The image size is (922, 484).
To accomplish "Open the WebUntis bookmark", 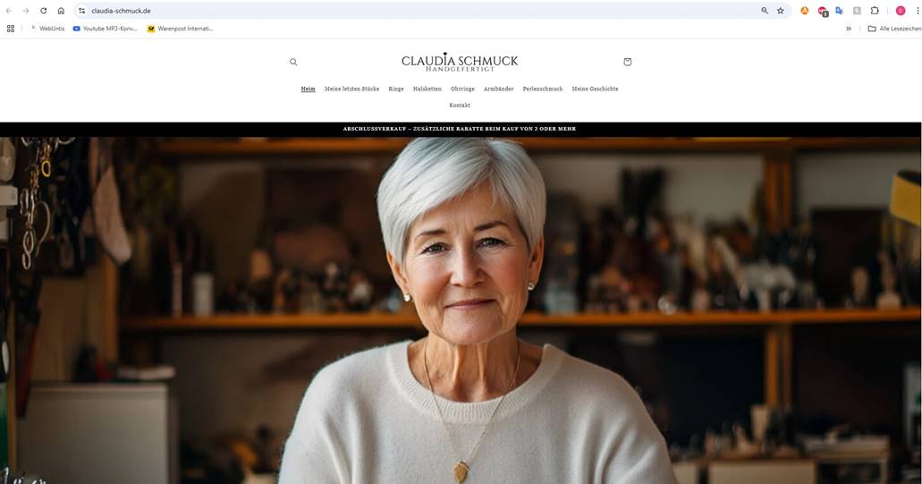I will tap(47, 29).
